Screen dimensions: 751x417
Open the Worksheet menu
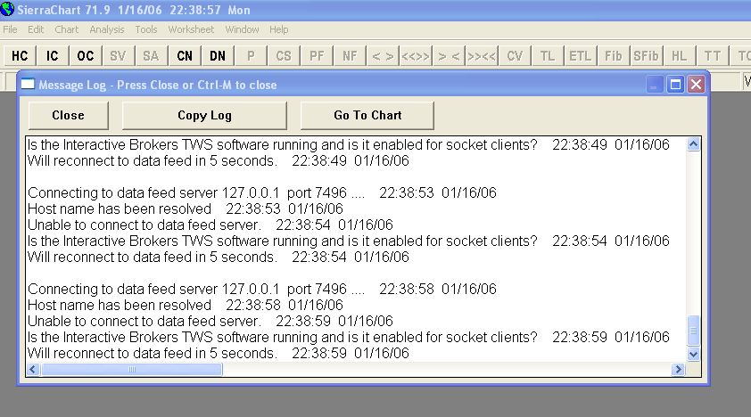tap(191, 29)
